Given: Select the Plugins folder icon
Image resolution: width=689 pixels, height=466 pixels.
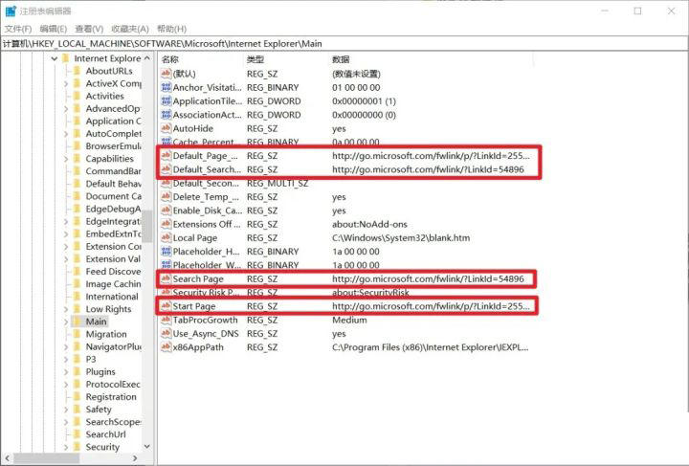Looking at the screenshot, I should (77, 371).
